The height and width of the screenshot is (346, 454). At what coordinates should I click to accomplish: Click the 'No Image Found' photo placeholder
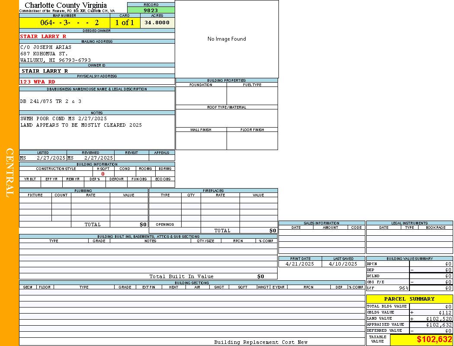(x=227, y=39)
